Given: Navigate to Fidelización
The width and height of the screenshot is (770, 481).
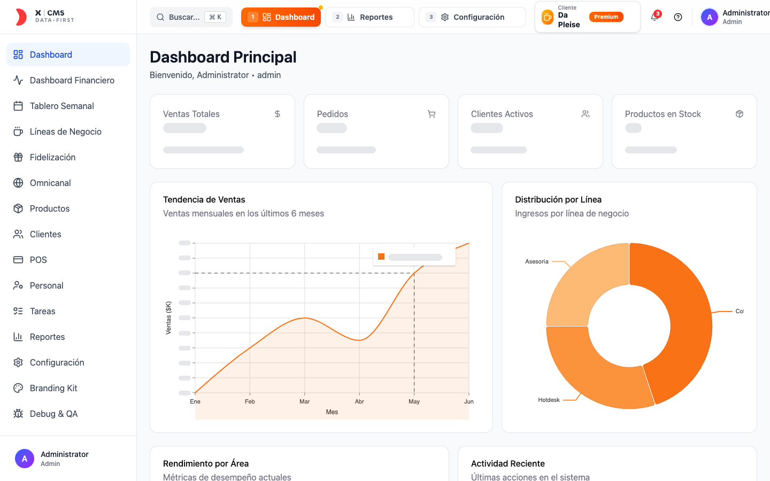Looking at the screenshot, I should (68, 157).
